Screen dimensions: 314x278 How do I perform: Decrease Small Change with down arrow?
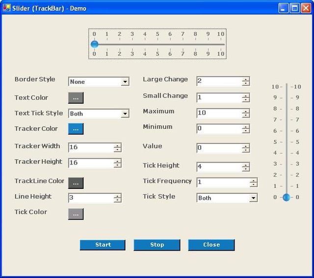(x=246, y=100)
